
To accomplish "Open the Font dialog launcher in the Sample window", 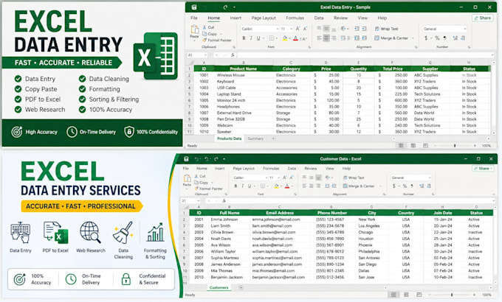I will (309, 47).
